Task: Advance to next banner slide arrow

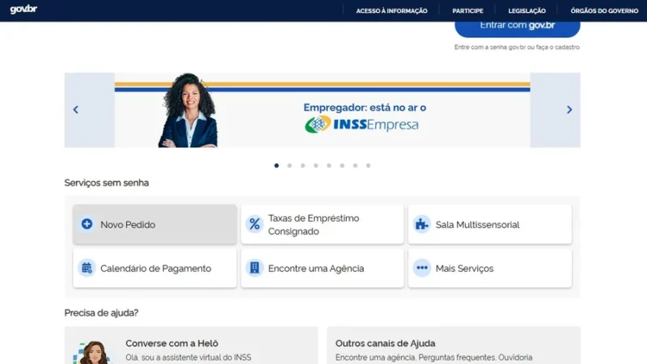Action: coord(569,110)
